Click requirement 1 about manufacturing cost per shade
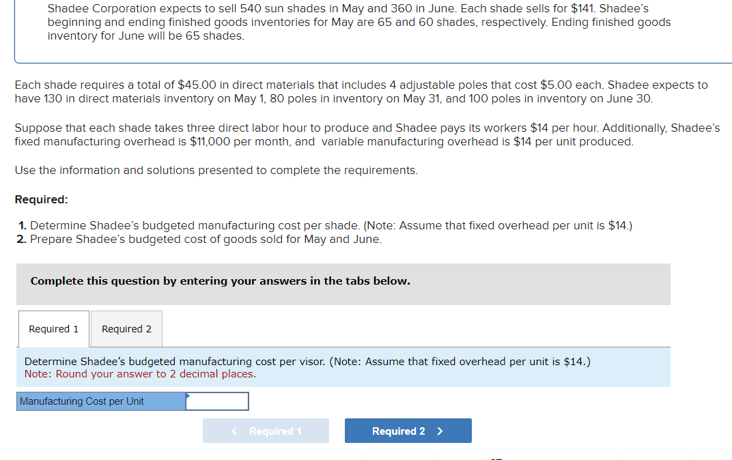The width and height of the screenshot is (732, 460). coord(325,225)
